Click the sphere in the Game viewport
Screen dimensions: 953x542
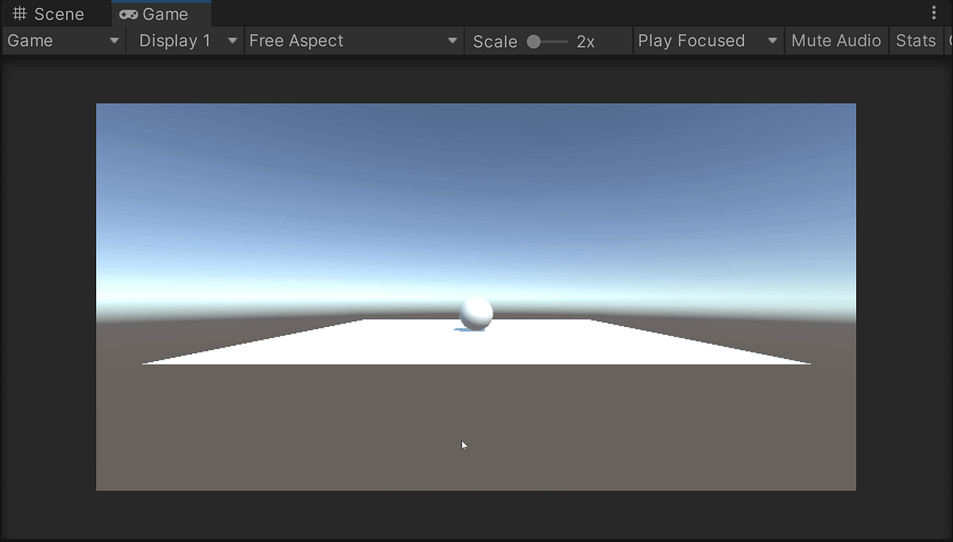(x=475, y=313)
